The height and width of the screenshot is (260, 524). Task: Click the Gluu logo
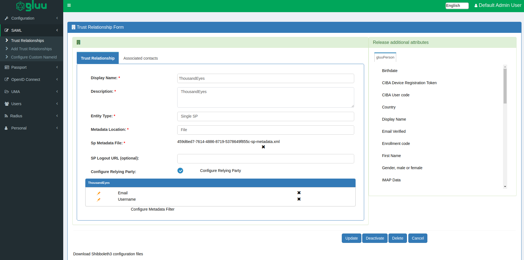(x=31, y=6)
